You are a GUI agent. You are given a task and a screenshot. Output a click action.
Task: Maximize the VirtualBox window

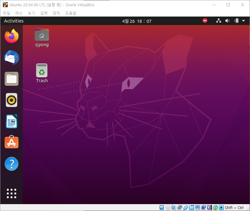pyautogui.click(x=228, y=5)
